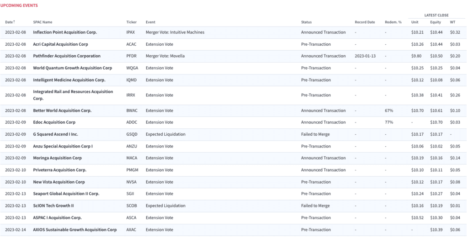
Task: Open Better World Acquisition Corp. link
Action: point(62,111)
